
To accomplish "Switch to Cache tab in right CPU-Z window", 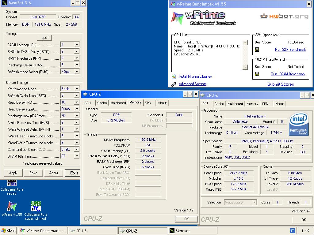I will click(x=219, y=104).
